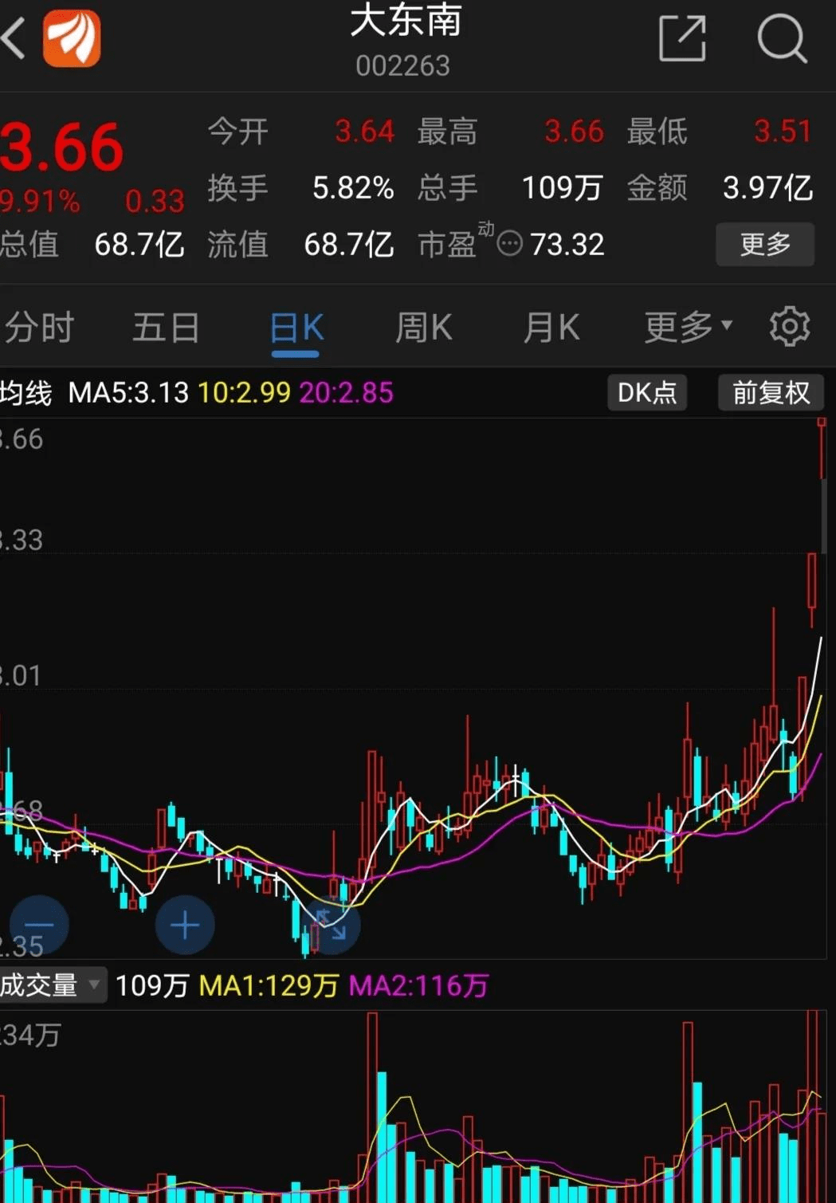Tap the 9.91% change percentage

coord(40,201)
